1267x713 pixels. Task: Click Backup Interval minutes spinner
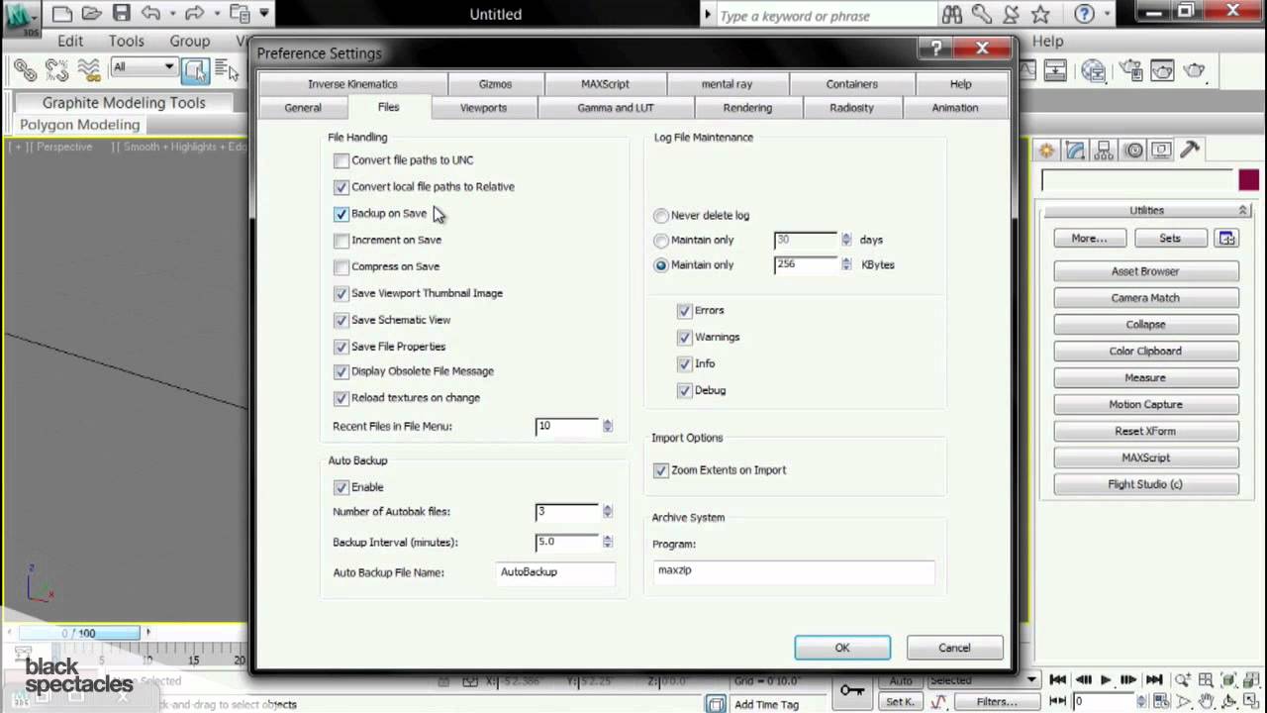(x=608, y=542)
